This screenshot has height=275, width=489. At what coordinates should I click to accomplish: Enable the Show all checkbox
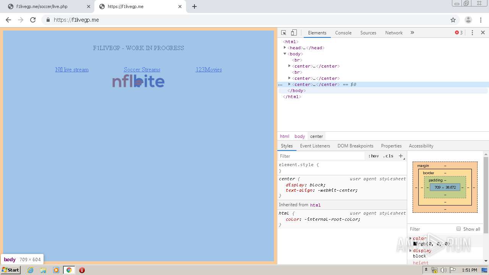point(458,229)
